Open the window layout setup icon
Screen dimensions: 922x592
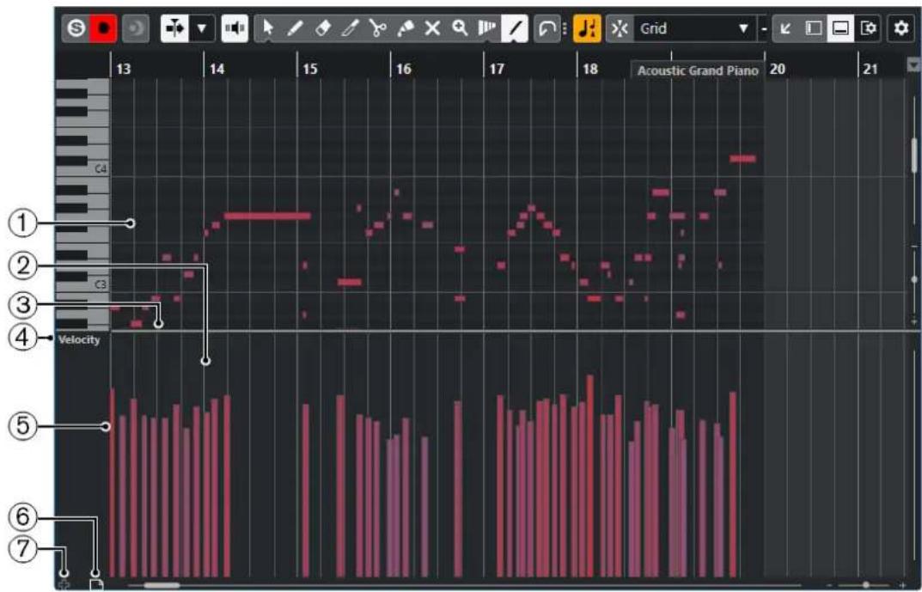pos(869,28)
